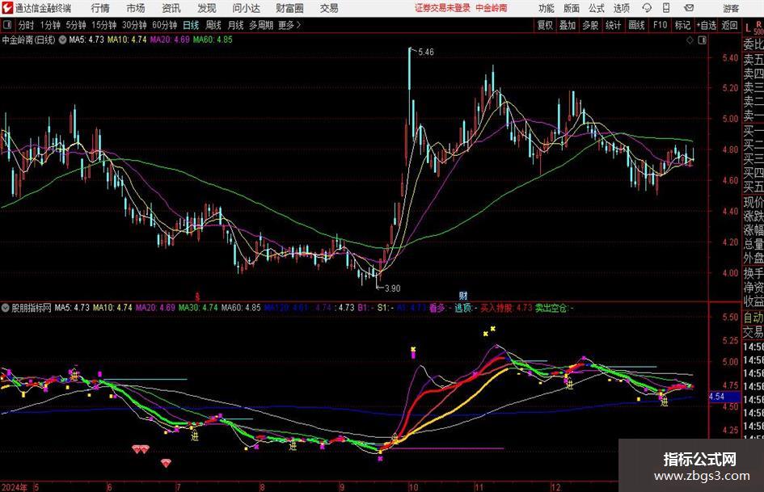Switch to 30分钟 period
764x492 pixels.
[134, 25]
